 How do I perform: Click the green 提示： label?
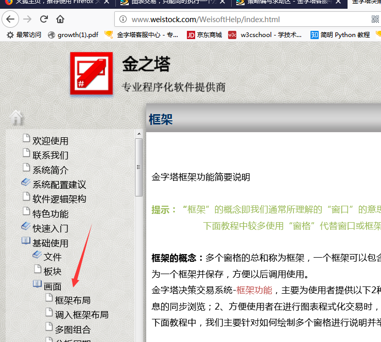tap(164, 210)
